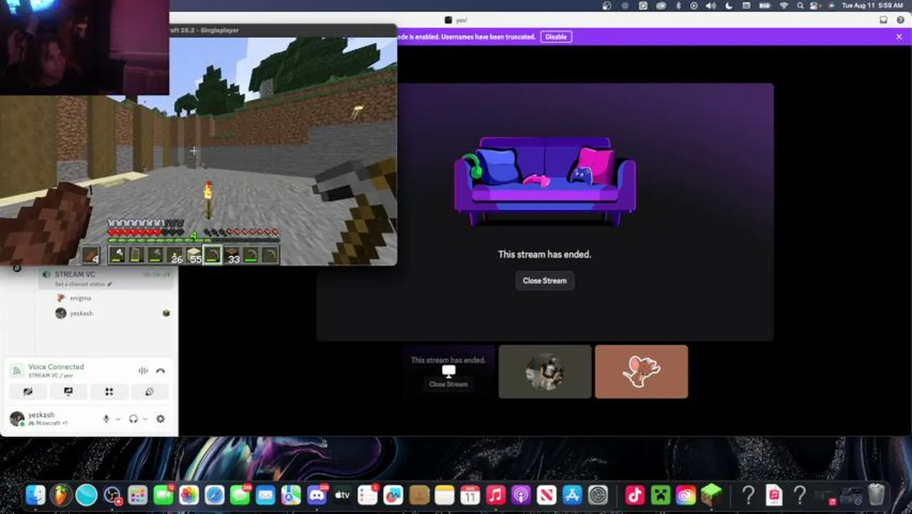Dismiss the purple streamer mode banner
Viewport: 912px width, 514px height.
[x=898, y=37]
